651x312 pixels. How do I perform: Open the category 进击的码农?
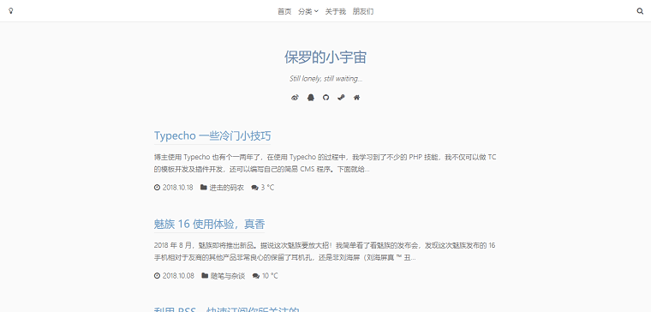227,188
